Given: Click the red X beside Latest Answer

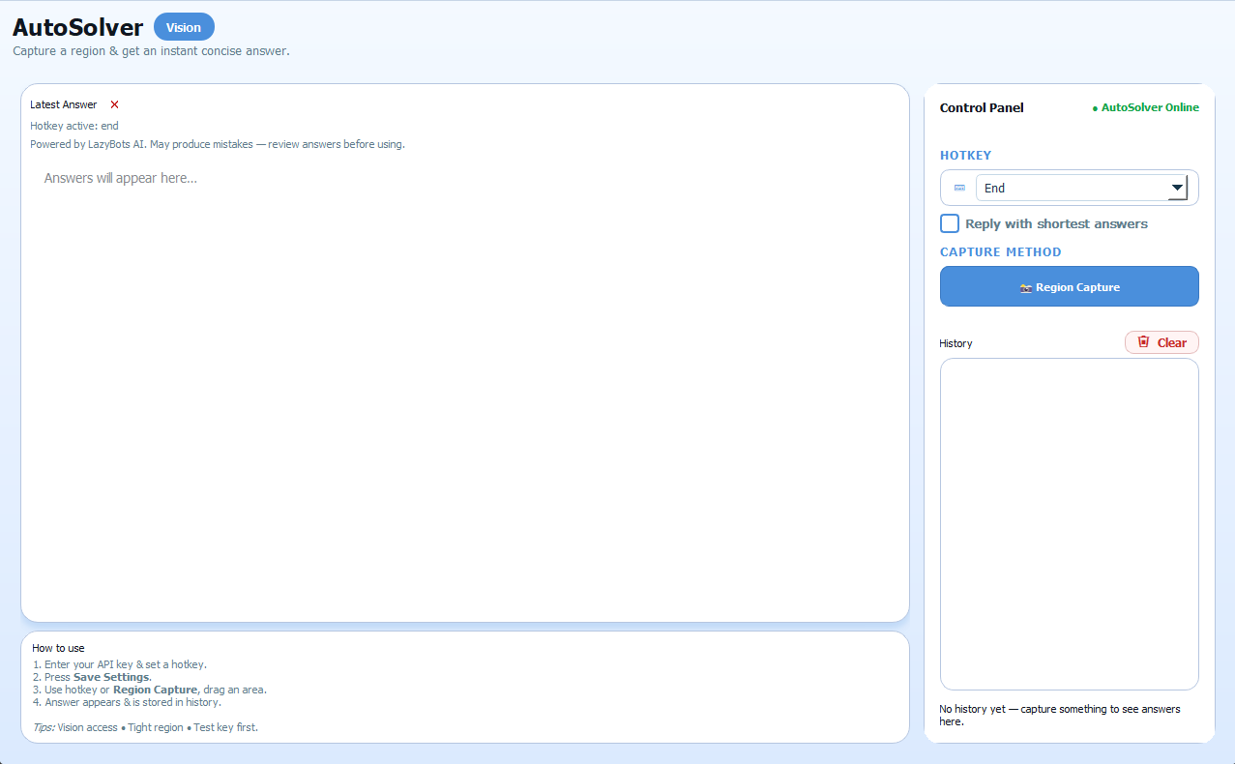Looking at the screenshot, I should (x=113, y=104).
